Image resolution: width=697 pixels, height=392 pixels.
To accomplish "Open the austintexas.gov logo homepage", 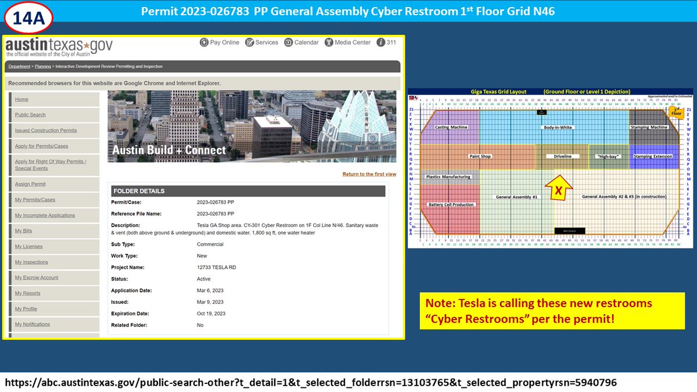I will coord(59,46).
